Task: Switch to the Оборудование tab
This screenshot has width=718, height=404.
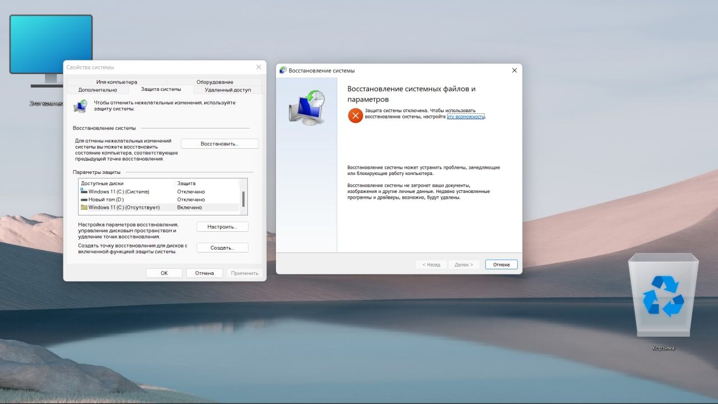Action: click(215, 82)
